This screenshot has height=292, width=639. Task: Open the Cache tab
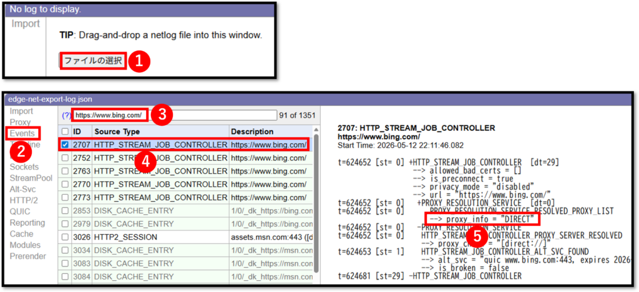click(x=21, y=234)
